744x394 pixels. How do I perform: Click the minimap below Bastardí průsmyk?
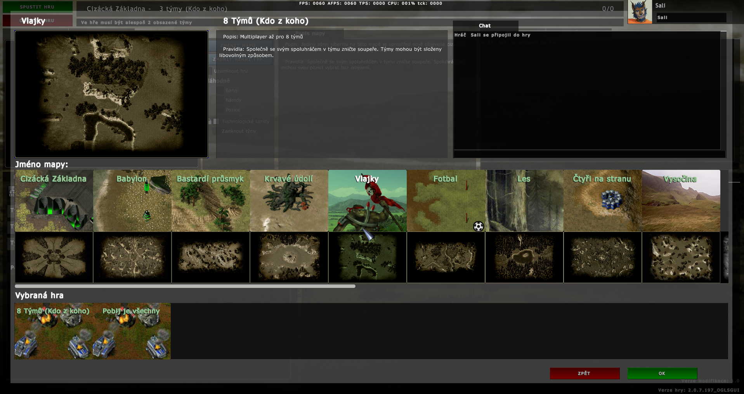(x=211, y=257)
